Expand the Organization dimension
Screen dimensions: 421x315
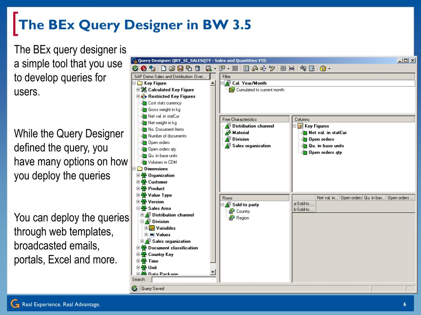tap(138, 176)
